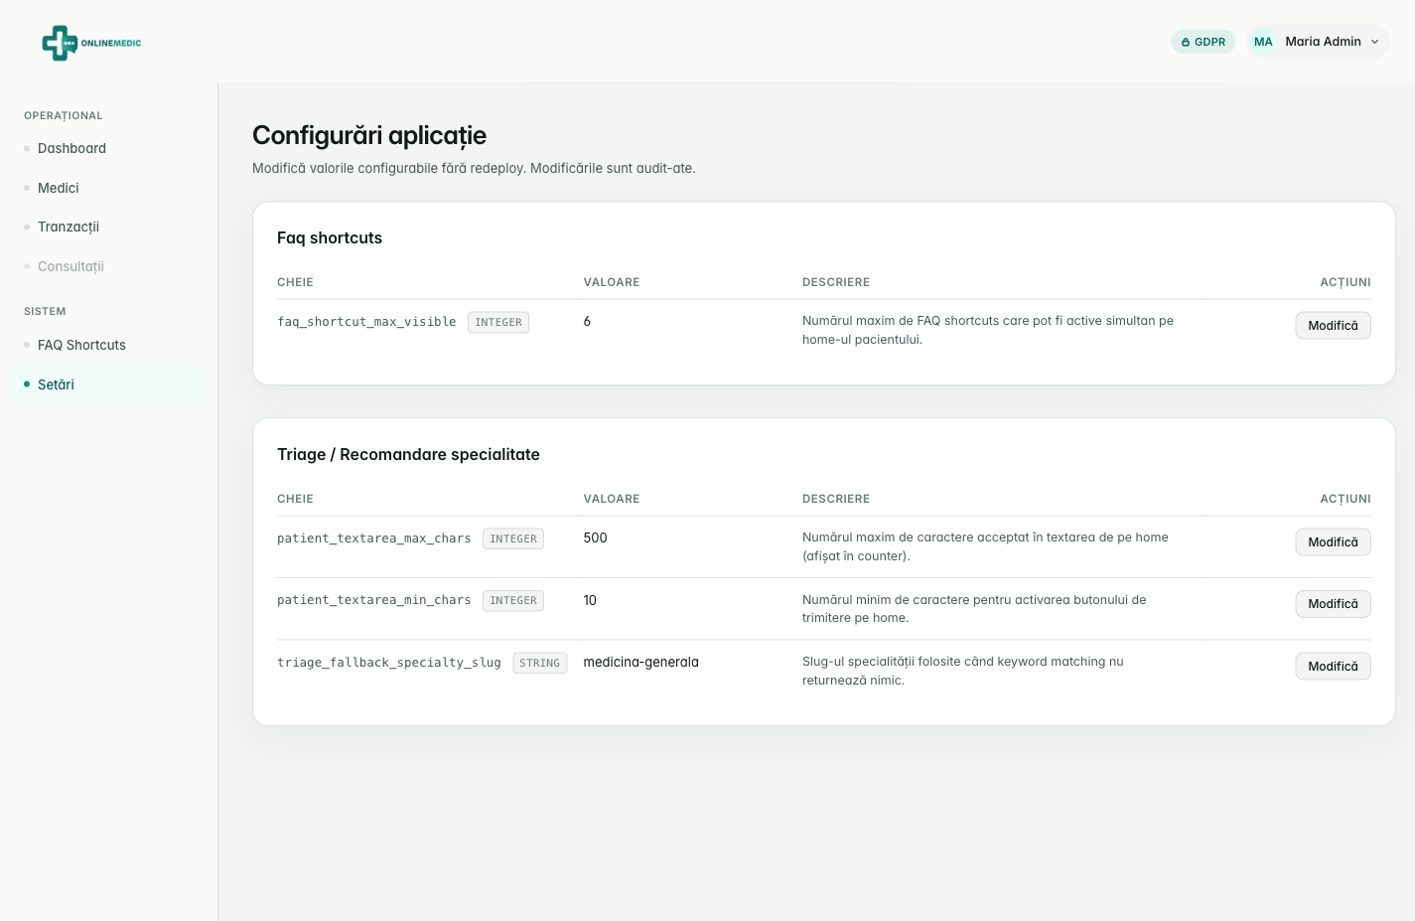Click the Faq shortcuts section heading
This screenshot has height=921, width=1415.
click(330, 237)
